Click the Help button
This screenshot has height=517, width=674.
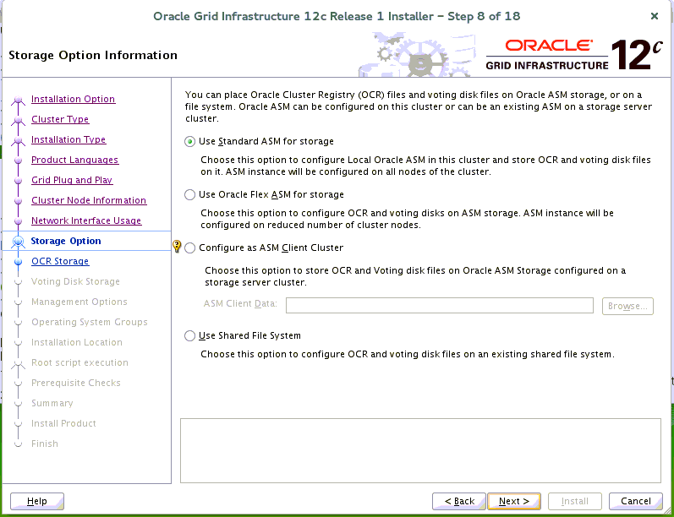point(37,501)
